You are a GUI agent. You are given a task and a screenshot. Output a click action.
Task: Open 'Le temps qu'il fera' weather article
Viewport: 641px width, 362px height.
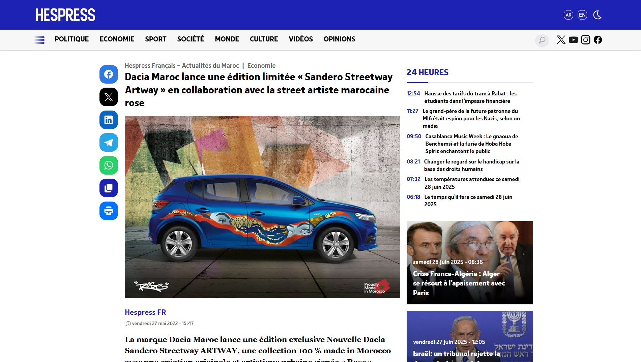click(x=468, y=201)
